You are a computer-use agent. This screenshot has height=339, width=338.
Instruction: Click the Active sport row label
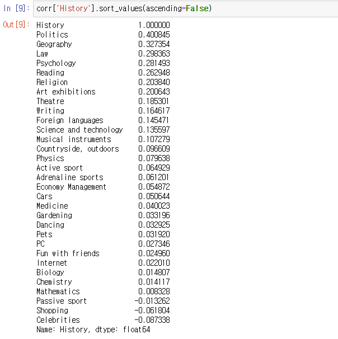click(59, 168)
